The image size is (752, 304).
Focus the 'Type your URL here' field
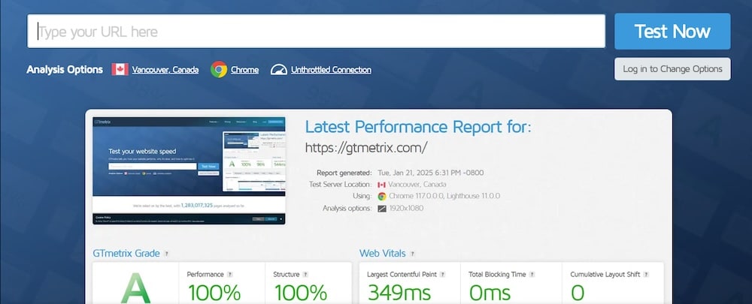pos(316,32)
